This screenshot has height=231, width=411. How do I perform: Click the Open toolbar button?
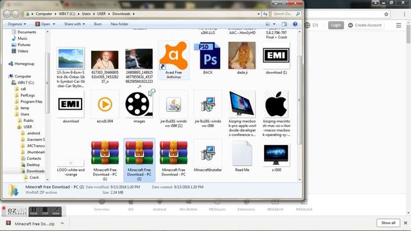point(43,24)
